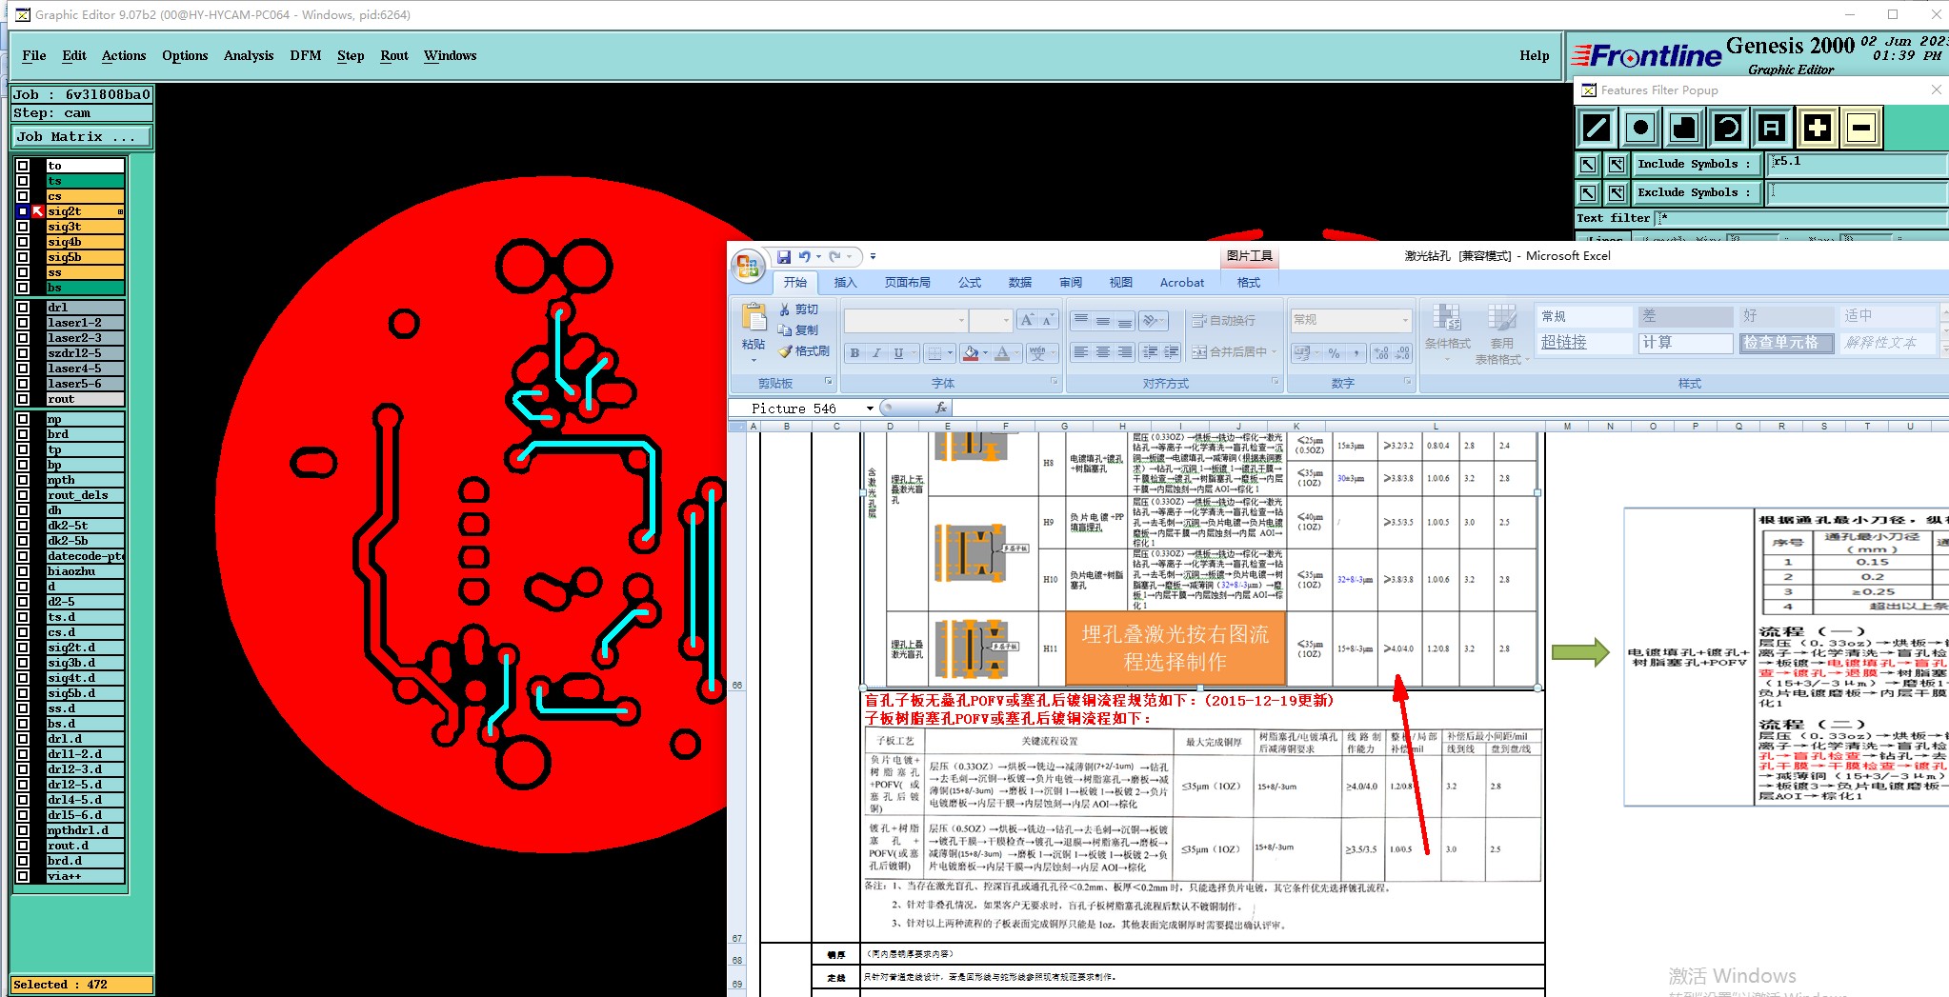The height and width of the screenshot is (997, 1949).
Task: Toggle Positive polarity filter icon
Action: point(1817,127)
